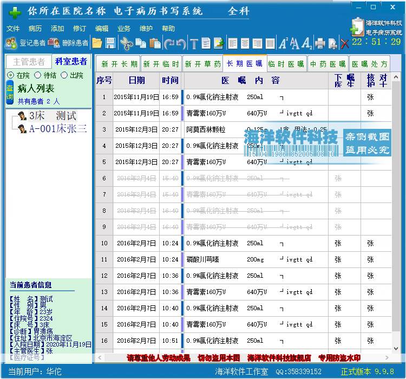
Task: Save using the floppy disk icon
Action: tap(110, 43)
